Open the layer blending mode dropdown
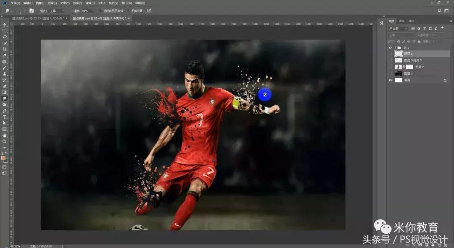The width and height of the screenshot is (454, 248). [x=401, y=35]
